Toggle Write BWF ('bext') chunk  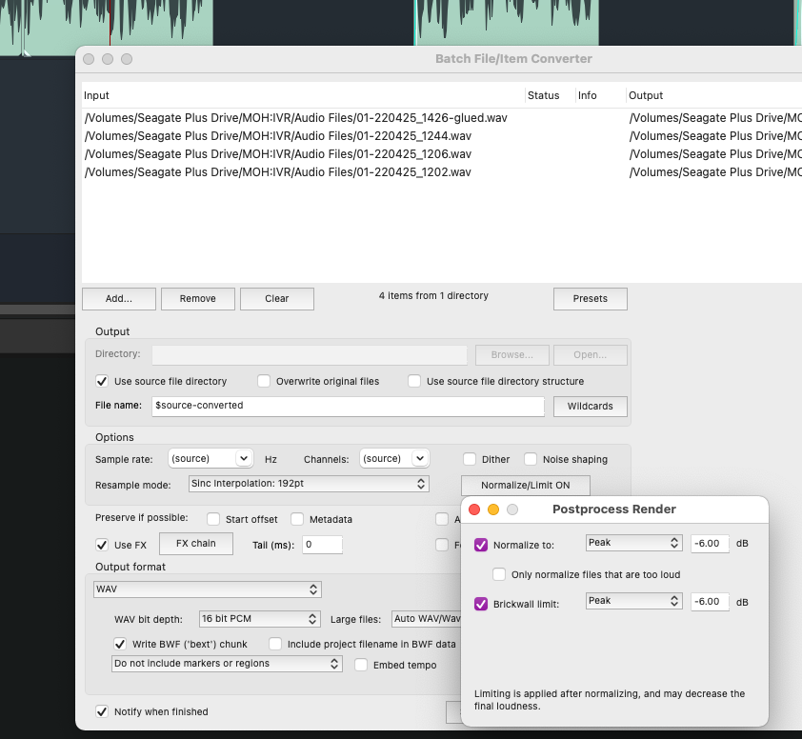[x=120, y=644]
